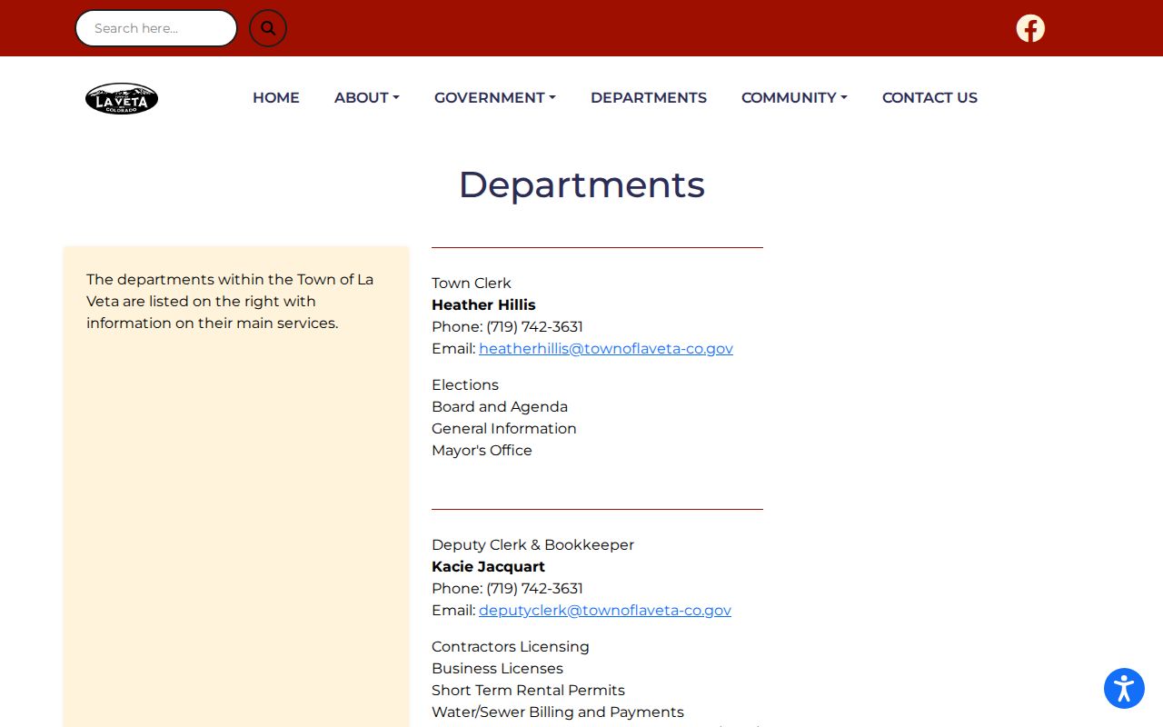1163x727 pixels.
Task: Click the Town Clerk title text
Action: coord(472,283)
